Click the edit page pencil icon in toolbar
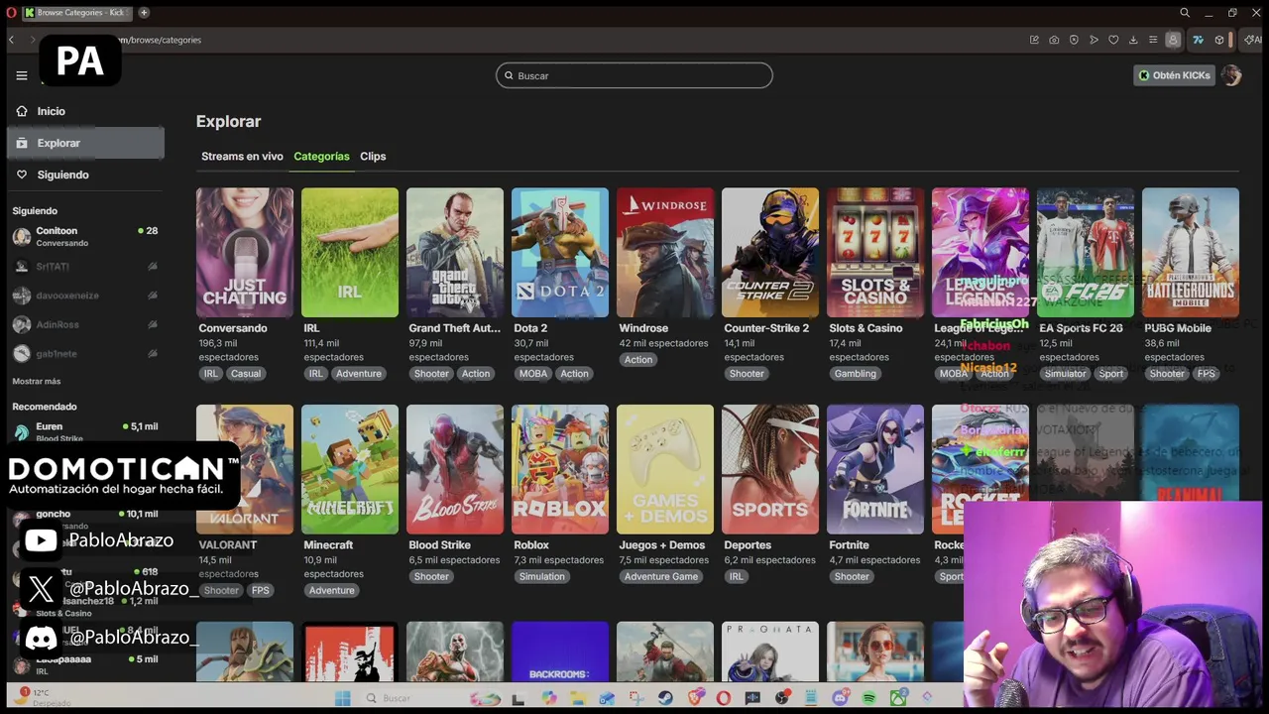1269x714 pixels. click(1034, 40)
